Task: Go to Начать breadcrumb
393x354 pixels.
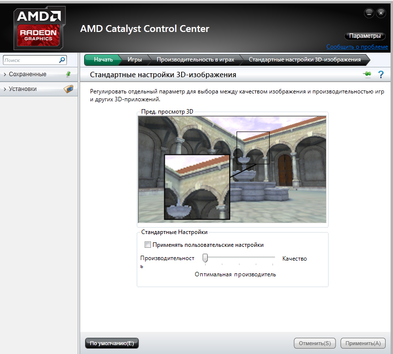Action: point(103,59)
